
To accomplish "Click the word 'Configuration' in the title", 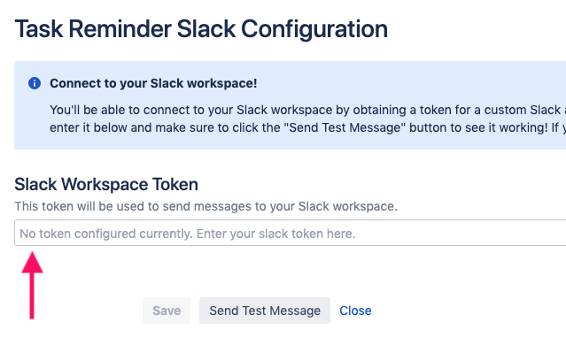I will pos(314,29).
